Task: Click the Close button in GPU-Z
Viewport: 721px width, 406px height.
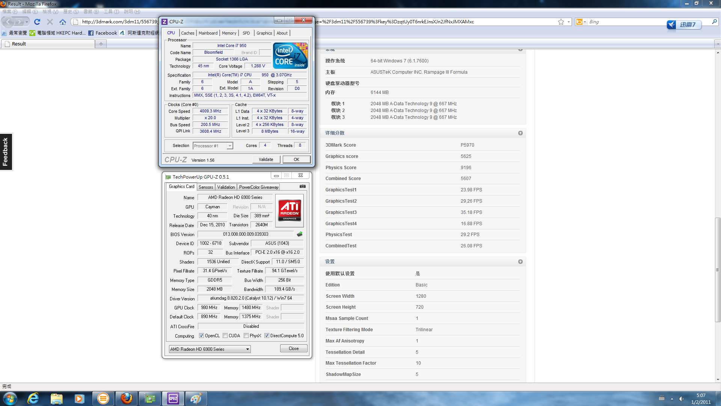Action: coord(294,348)
